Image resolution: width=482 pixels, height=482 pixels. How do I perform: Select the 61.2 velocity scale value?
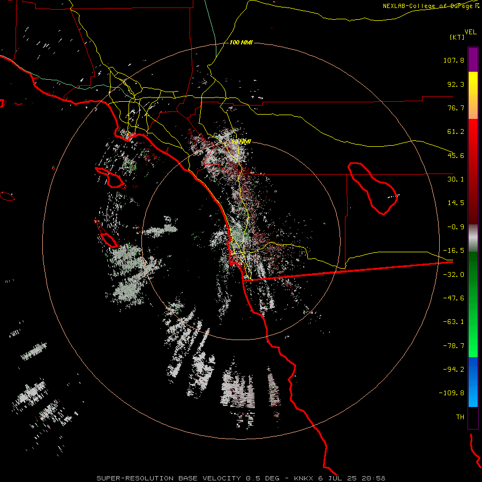[456, 132]
